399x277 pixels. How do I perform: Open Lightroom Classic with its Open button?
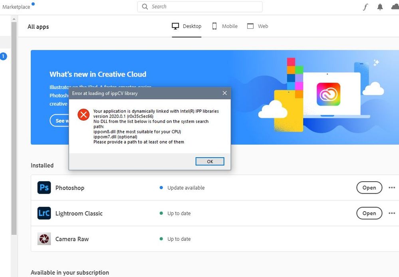[x=369, y=213]
